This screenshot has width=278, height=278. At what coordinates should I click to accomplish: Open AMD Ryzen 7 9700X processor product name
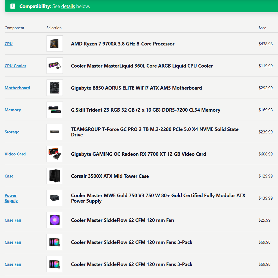tap(123, 44)
